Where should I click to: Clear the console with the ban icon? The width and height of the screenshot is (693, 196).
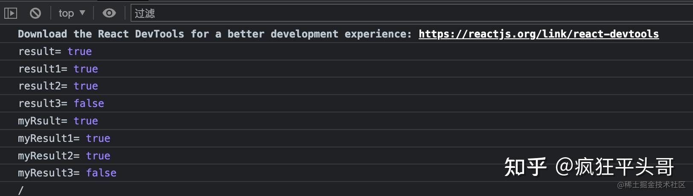click(35, 14)
